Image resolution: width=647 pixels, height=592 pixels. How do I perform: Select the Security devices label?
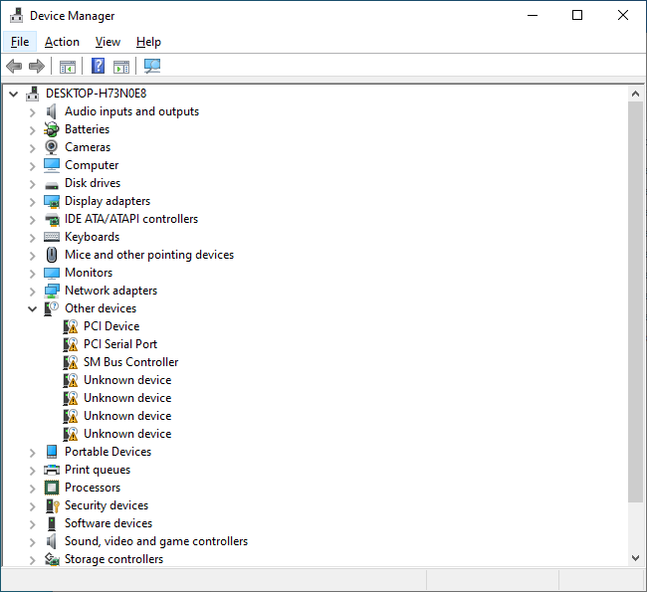107,505
